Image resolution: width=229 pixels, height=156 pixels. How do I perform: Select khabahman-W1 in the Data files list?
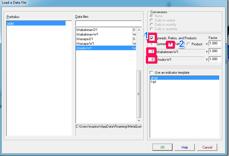tap(106, 34)
